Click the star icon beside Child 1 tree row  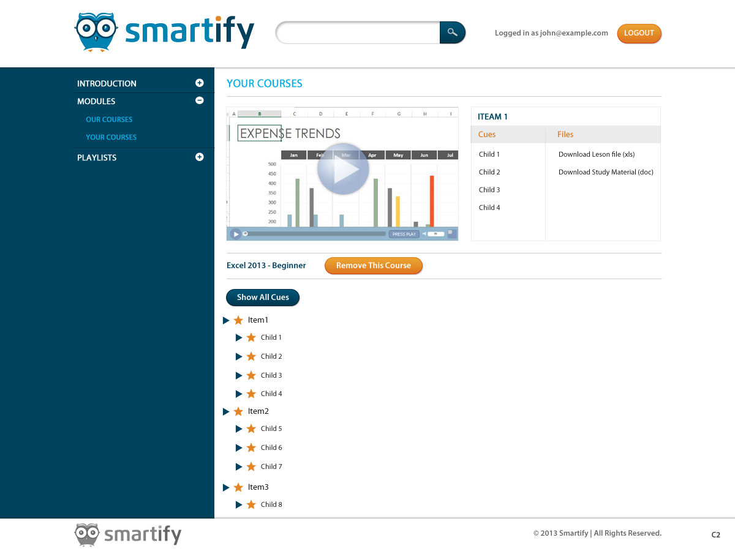point(251,337)
